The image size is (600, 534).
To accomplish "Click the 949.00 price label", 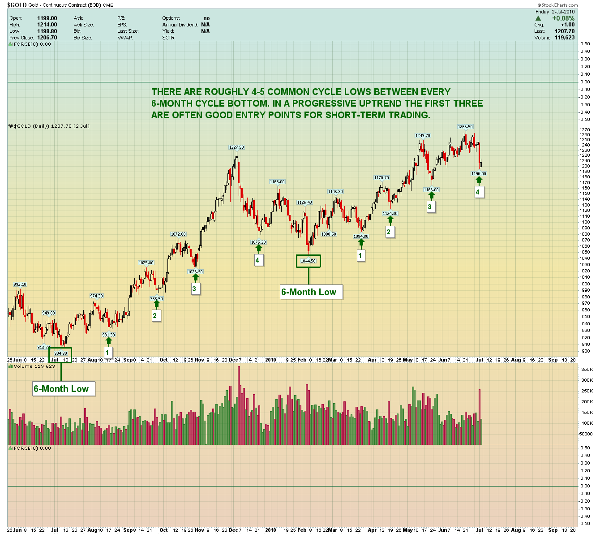I will pos(49,313).
